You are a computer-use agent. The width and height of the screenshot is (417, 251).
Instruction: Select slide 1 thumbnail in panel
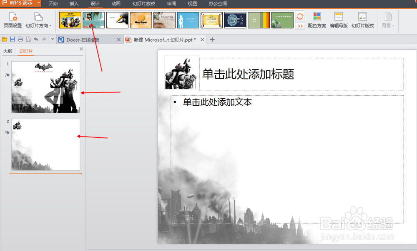[x=45, y=87]
